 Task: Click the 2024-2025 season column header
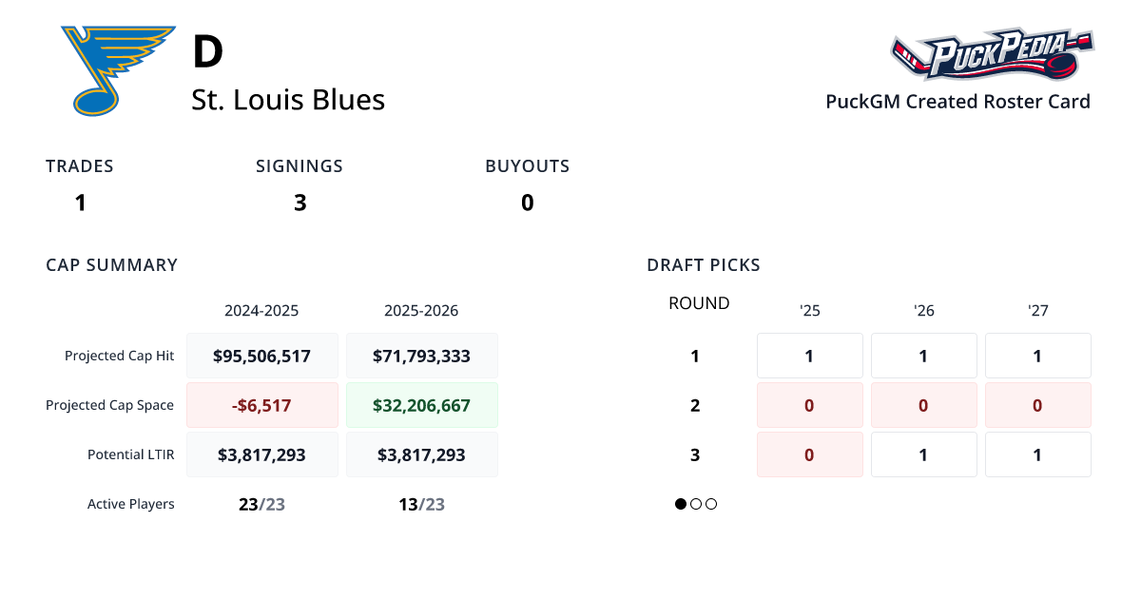(261, 311)
